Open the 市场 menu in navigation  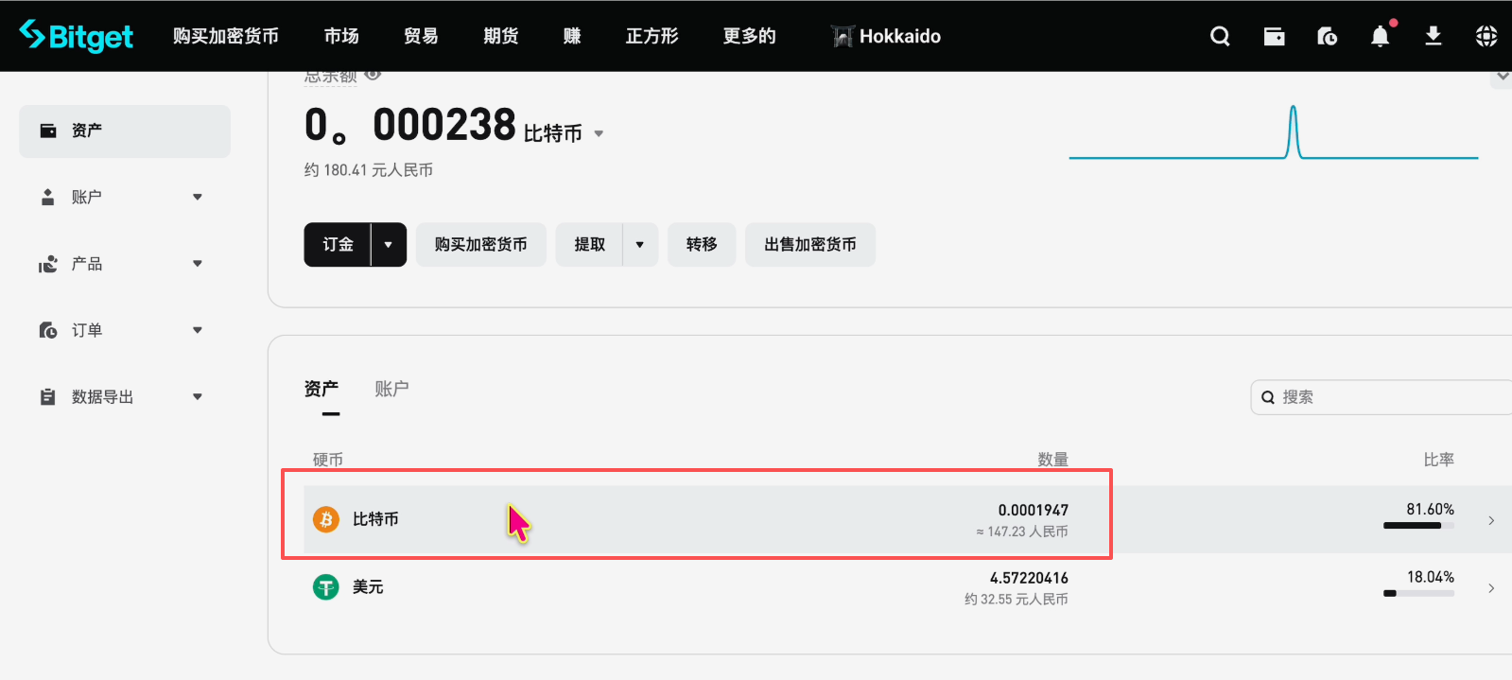tap(341, 36)
